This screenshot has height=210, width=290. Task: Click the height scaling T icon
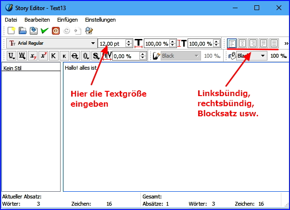tap(182, 44)
